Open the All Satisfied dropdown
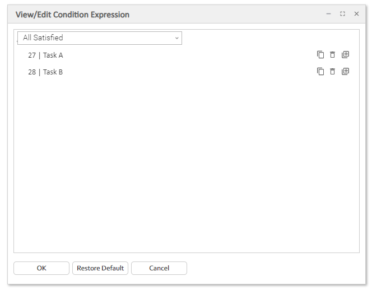Image resolution: width=372 pixels, height=290 pixels. click(100, 38)
